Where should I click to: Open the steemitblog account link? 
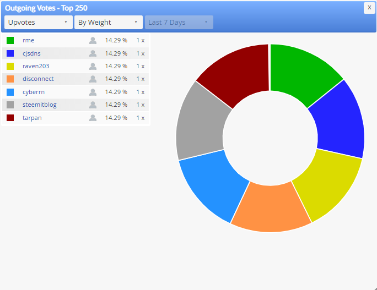tap(40, 105)
